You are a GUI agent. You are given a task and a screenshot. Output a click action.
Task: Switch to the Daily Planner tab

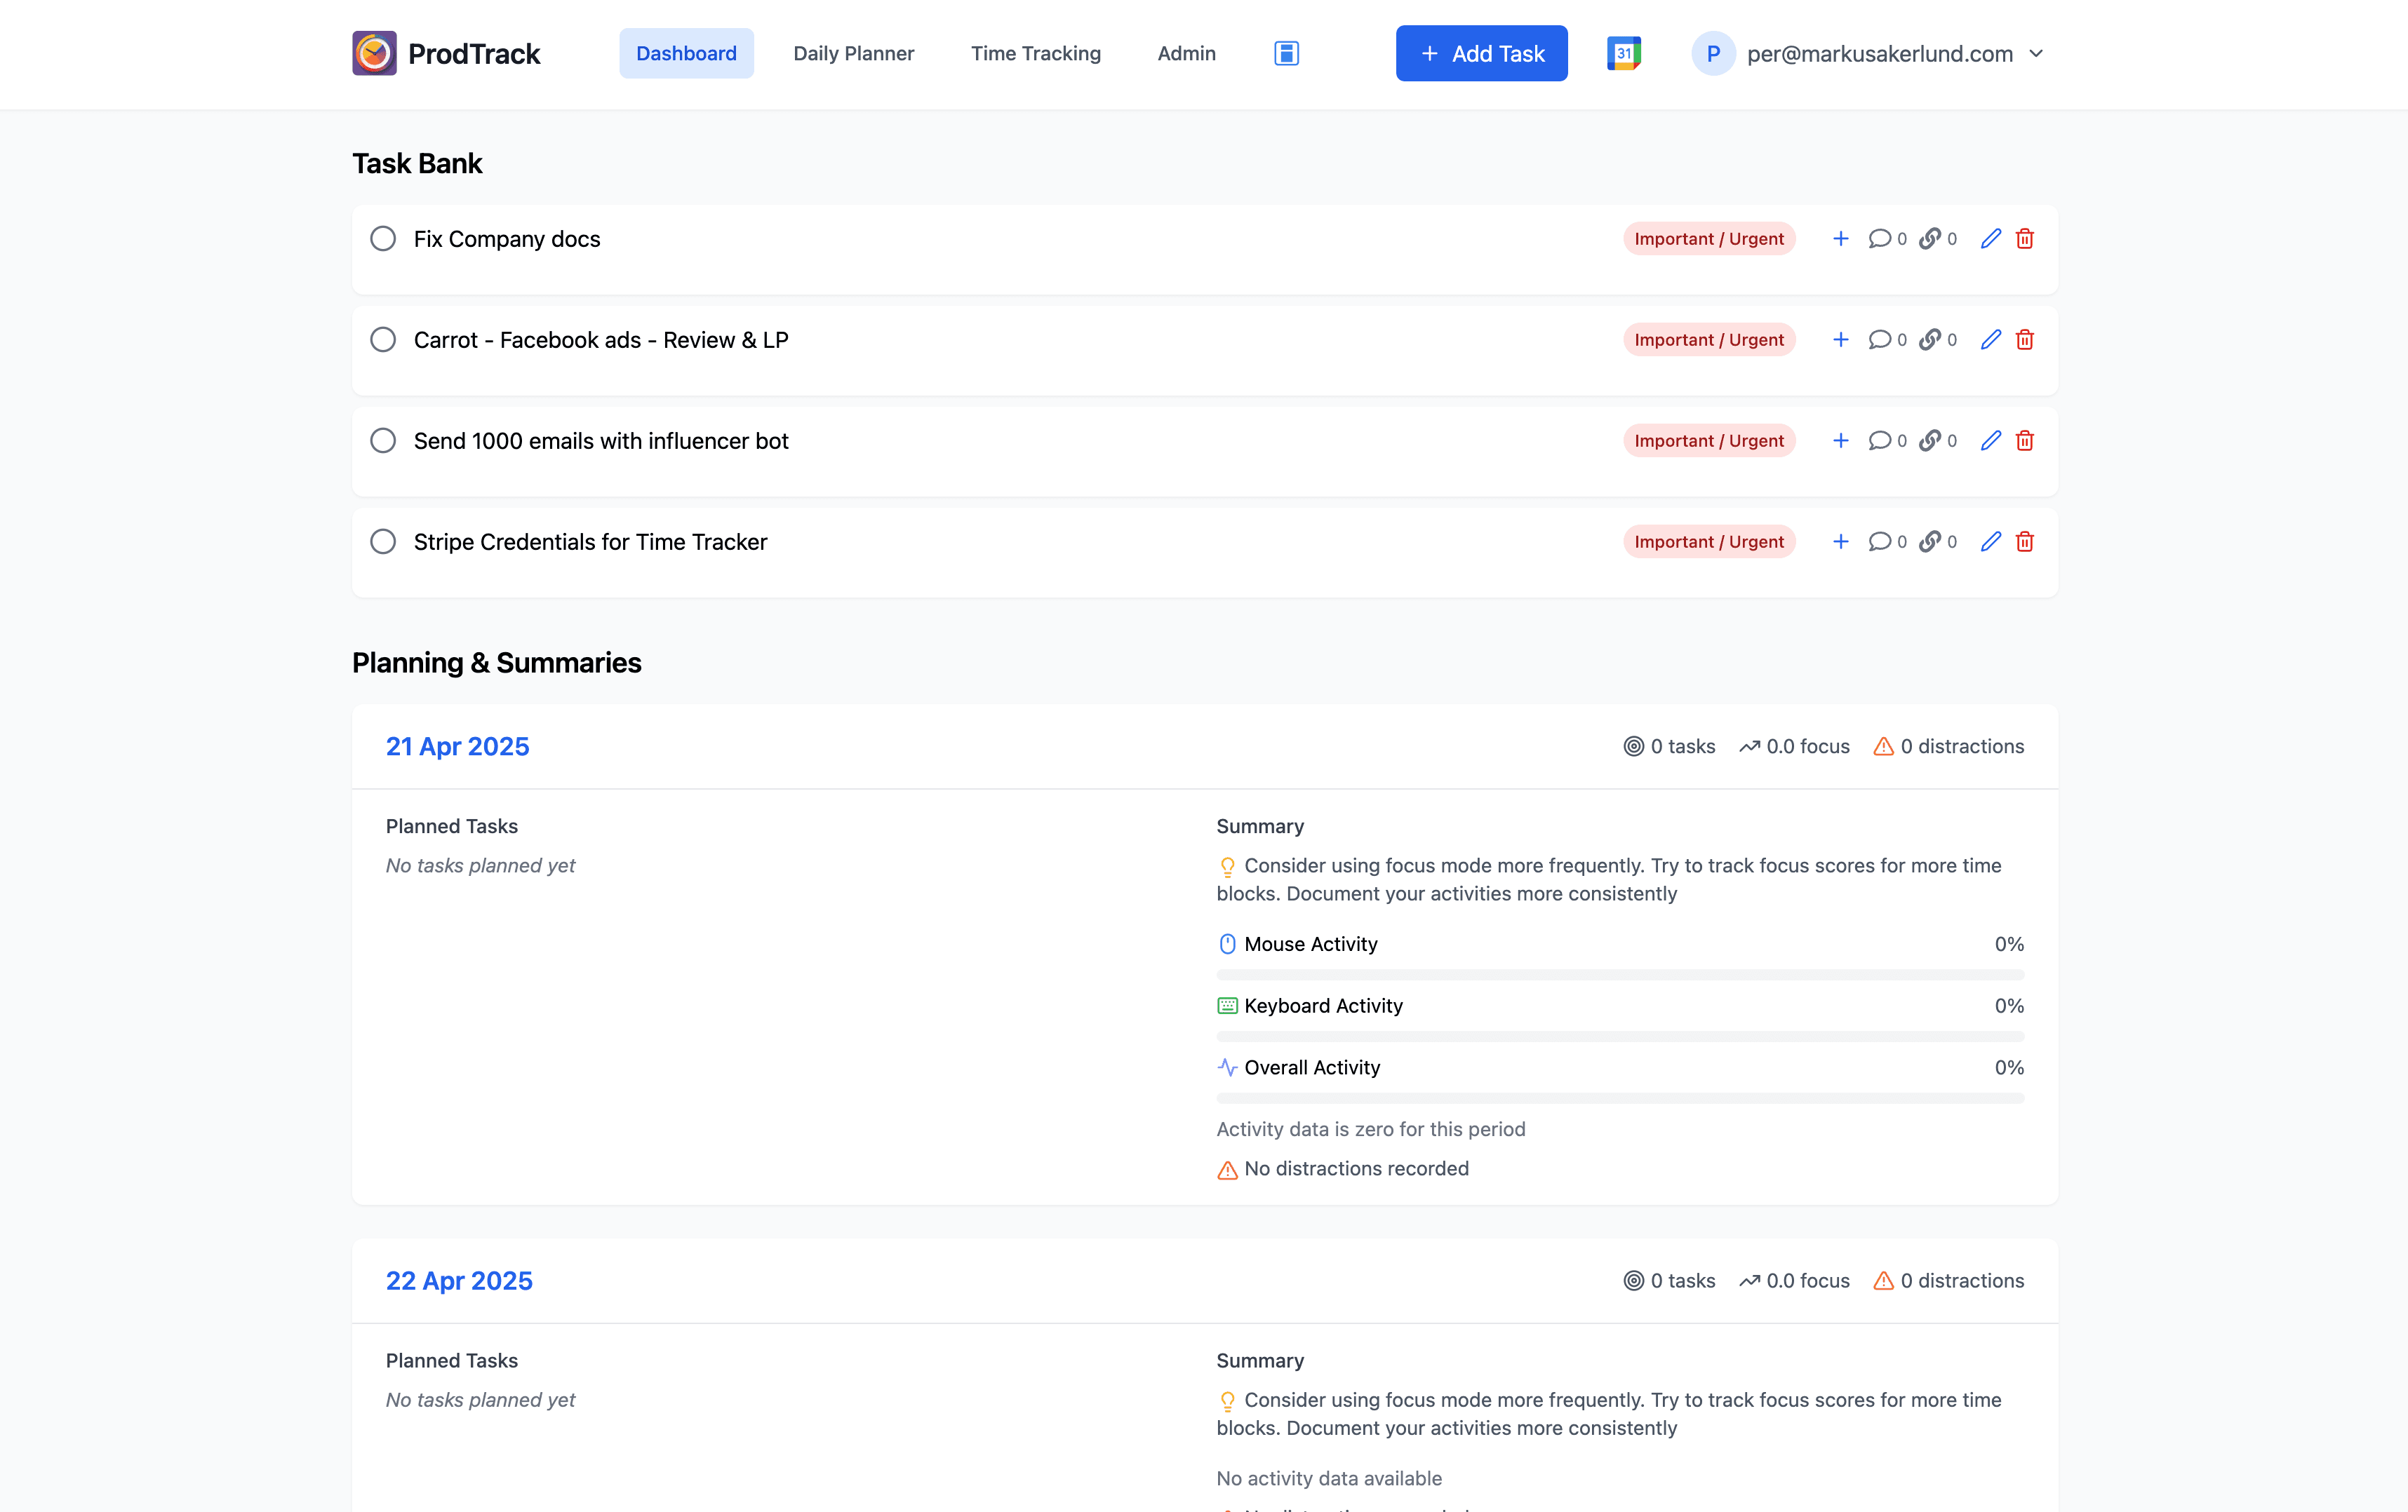[853, 53]
